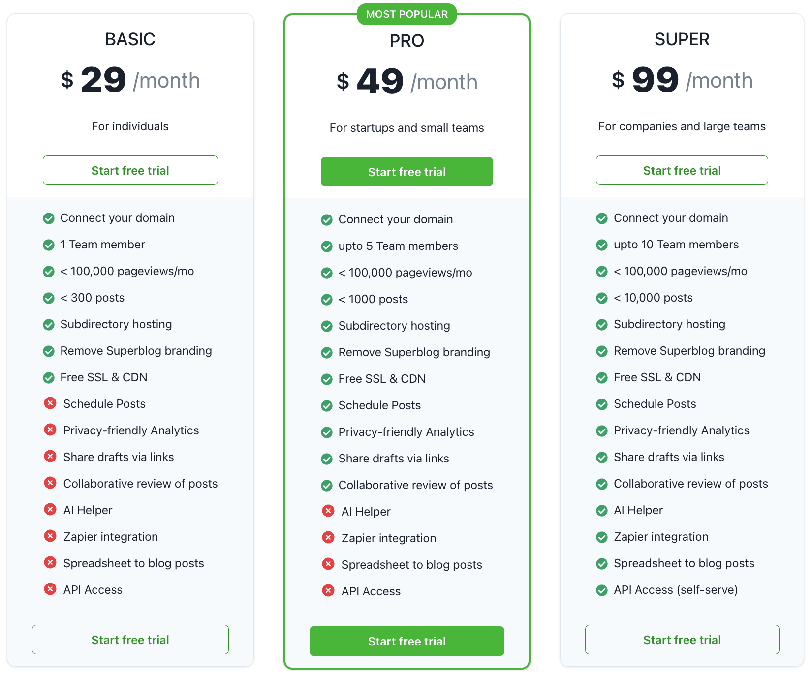Start free trial at top of Super plan
Image resolution: width=812 pixels, height=676 pixels.
click(x=682, y=170)
